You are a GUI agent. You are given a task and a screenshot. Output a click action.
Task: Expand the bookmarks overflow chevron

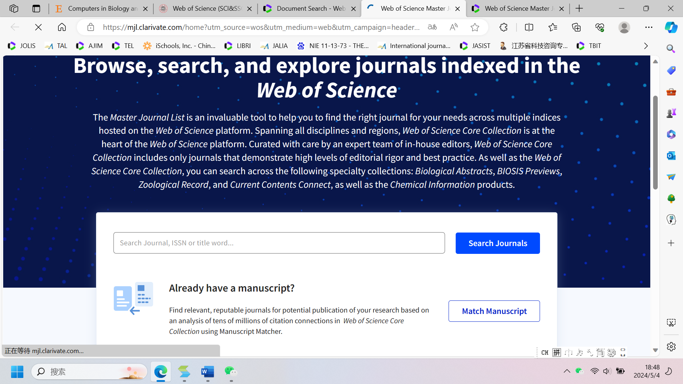(x=646, y=46)
